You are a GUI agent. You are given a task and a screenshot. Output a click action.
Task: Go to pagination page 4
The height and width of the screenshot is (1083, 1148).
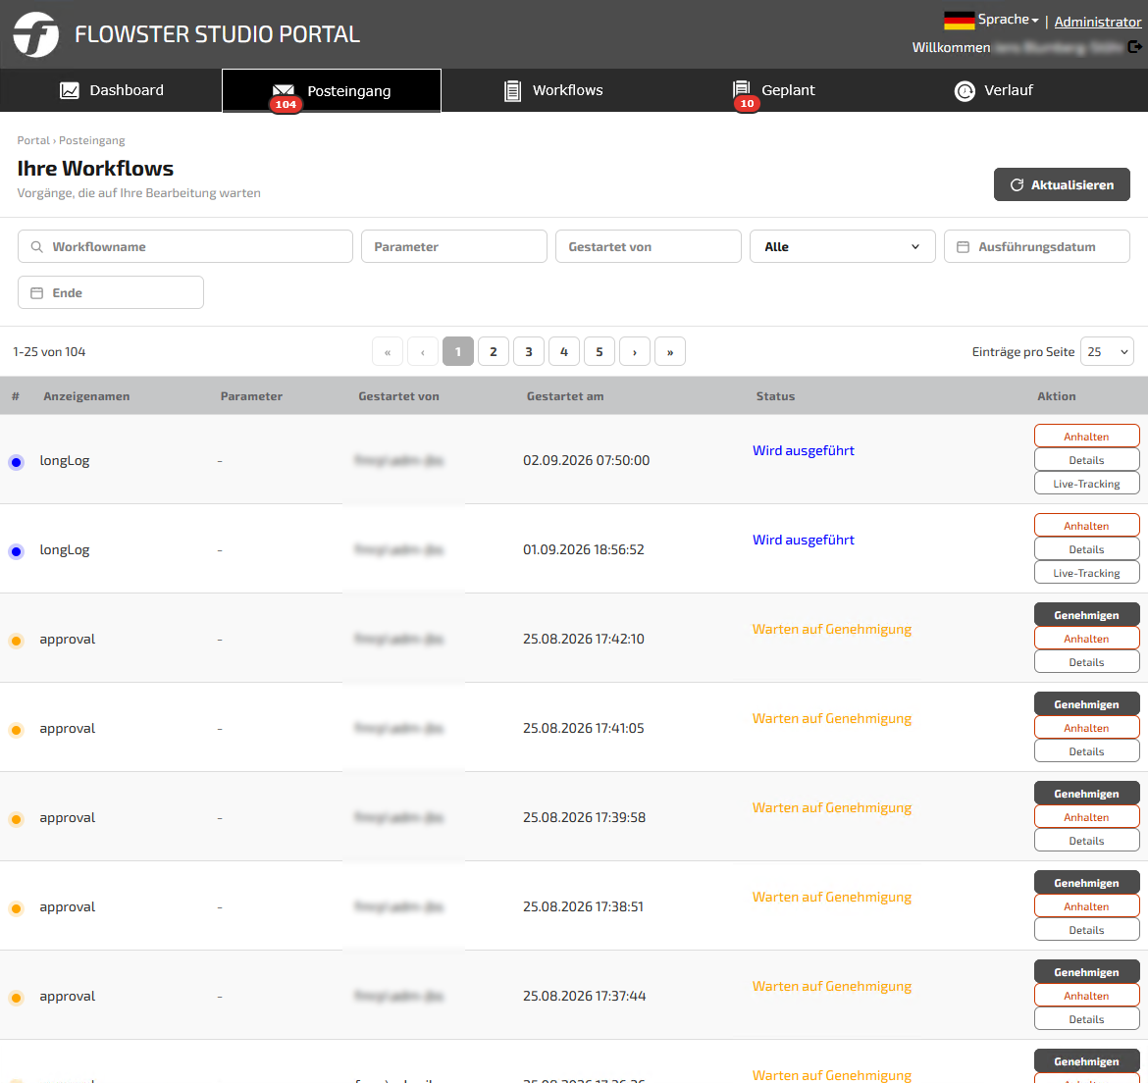point(564,351)
